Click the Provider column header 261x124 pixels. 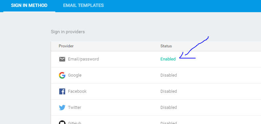click(66, 46)
